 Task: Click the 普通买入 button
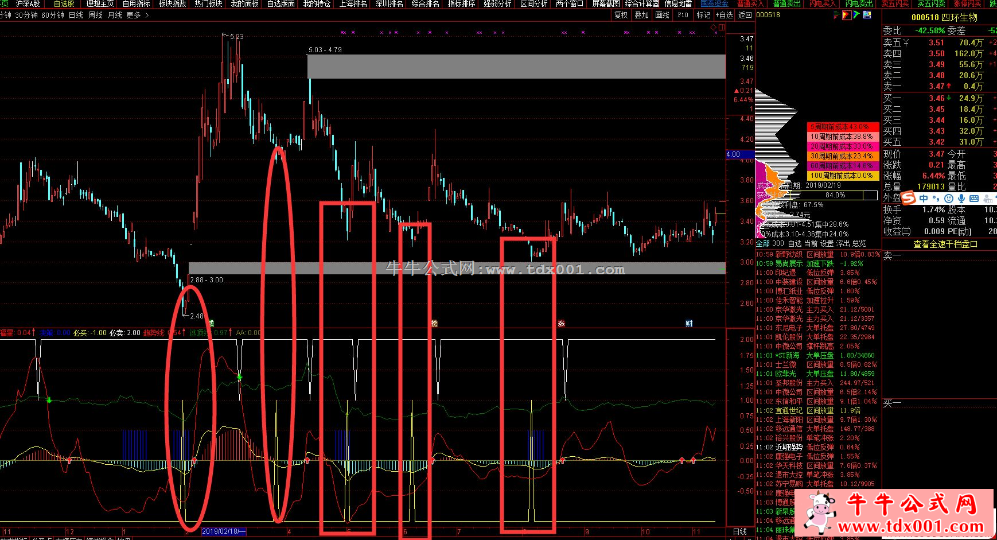pos(750,3)
